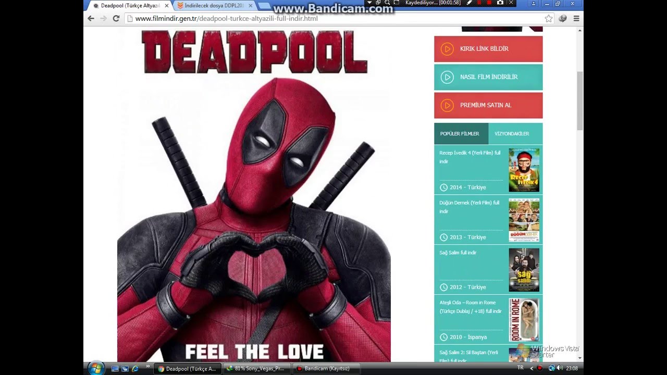
Task: Click the Switch between windows quick launch icon
Action: 125,369
